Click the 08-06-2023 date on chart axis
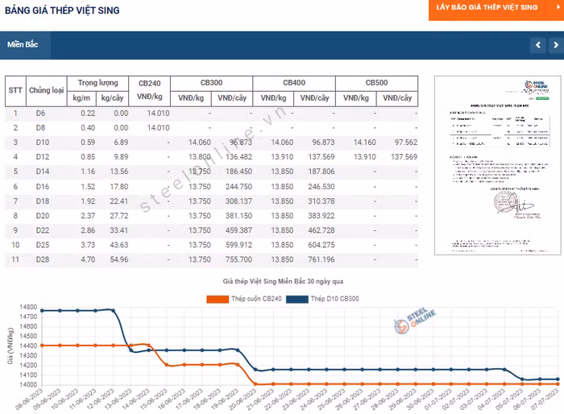 point(34,399)
